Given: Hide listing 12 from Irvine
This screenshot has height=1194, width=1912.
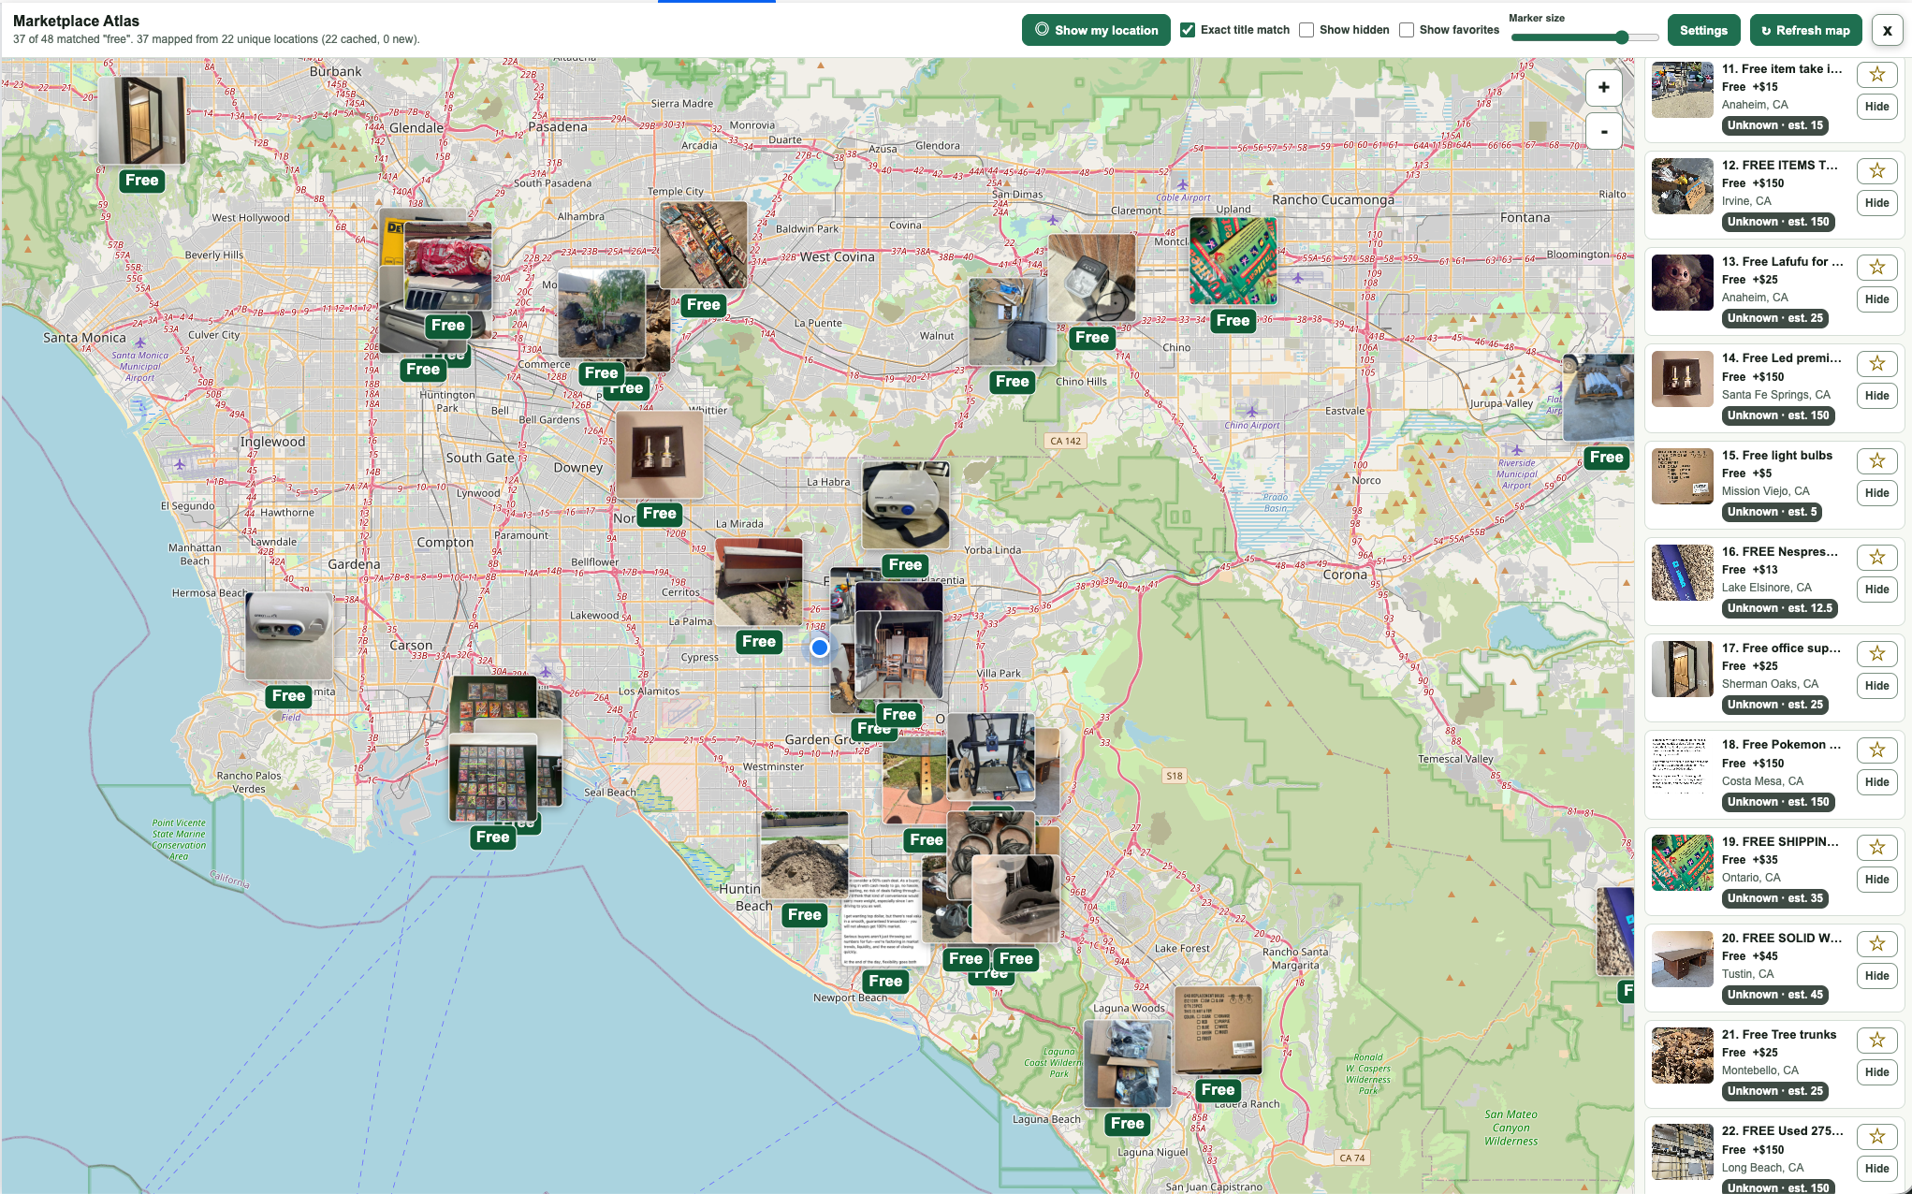Looking at the screenshot, I should (x=1876, y=203).
